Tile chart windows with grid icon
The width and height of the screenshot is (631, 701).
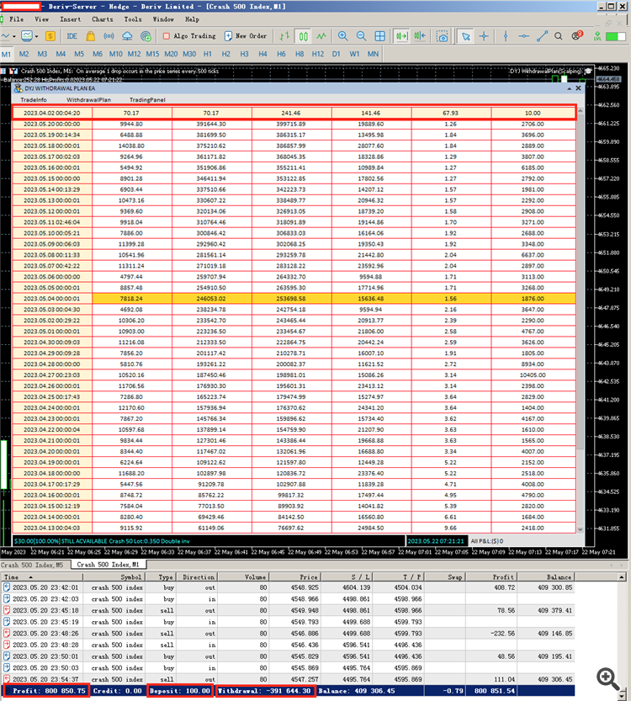[x=379, y=36]
